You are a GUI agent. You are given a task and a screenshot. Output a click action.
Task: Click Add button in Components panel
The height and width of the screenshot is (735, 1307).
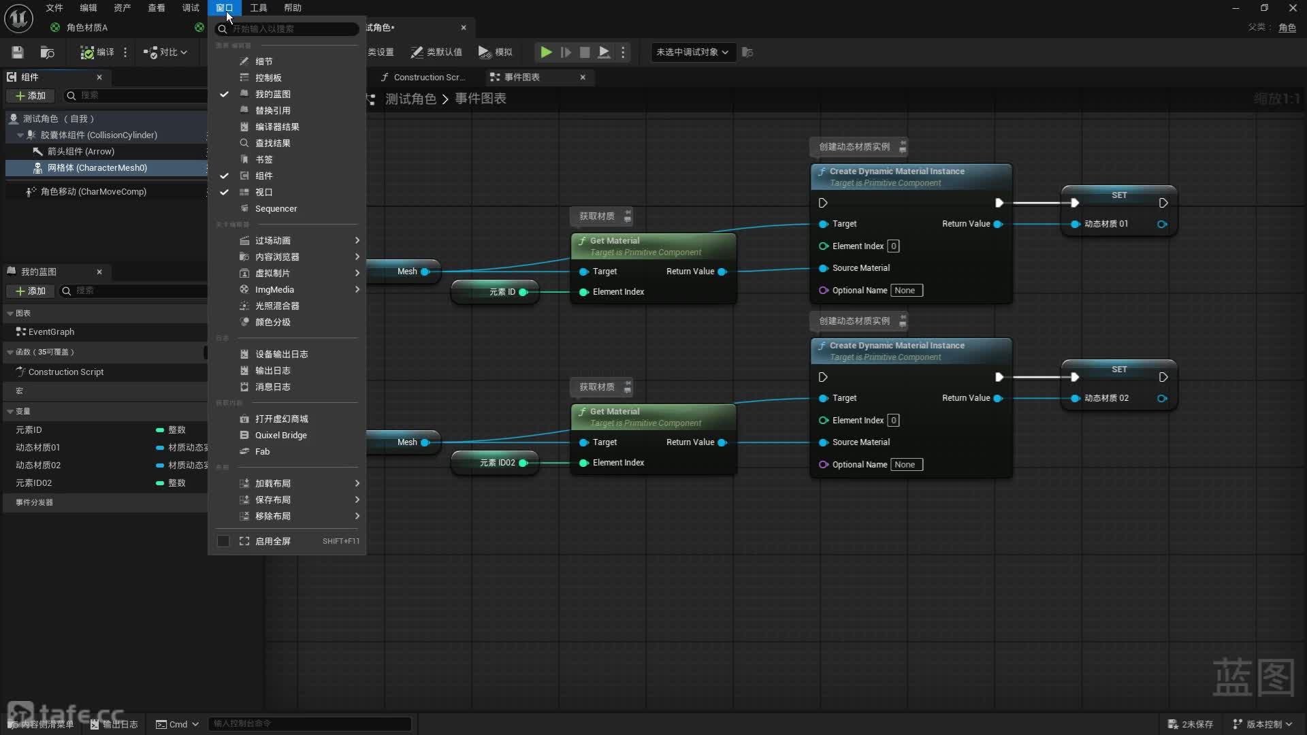pos(31,95)
